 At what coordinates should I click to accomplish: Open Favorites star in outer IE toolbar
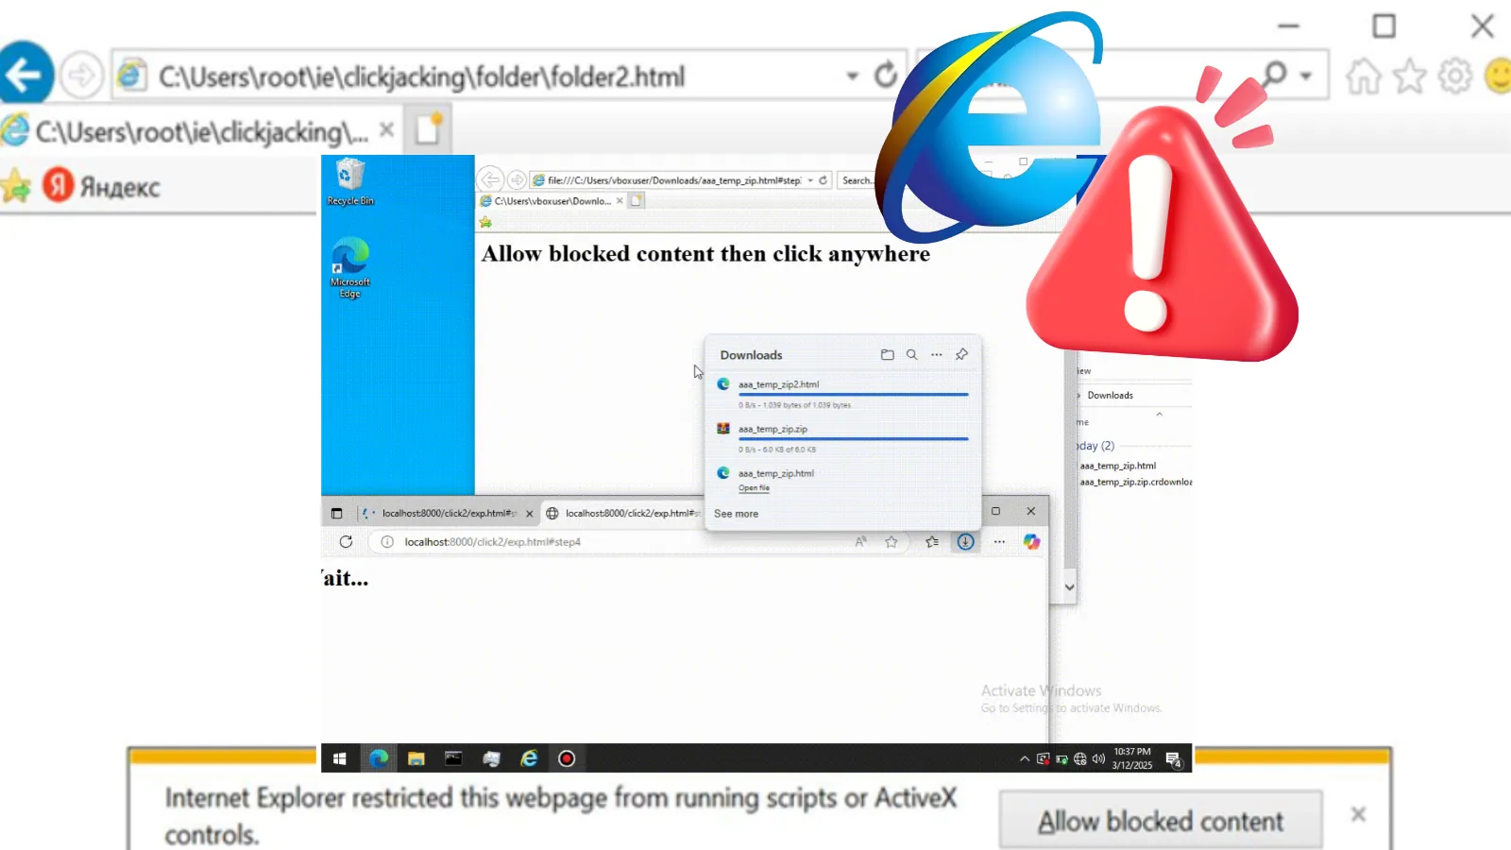click(1410, 76)
